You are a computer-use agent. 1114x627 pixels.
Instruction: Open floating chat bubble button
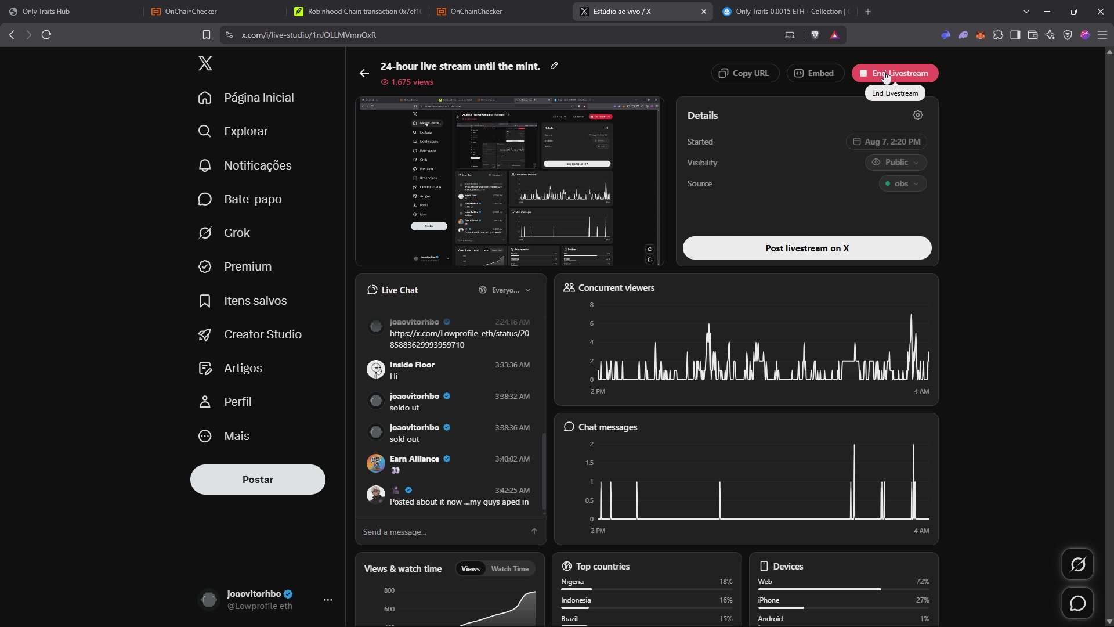pos(1078,603)
